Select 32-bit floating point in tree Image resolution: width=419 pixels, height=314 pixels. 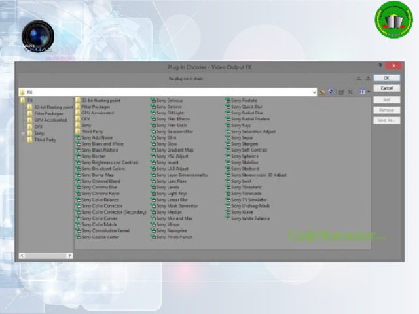(x=54, y=107)
